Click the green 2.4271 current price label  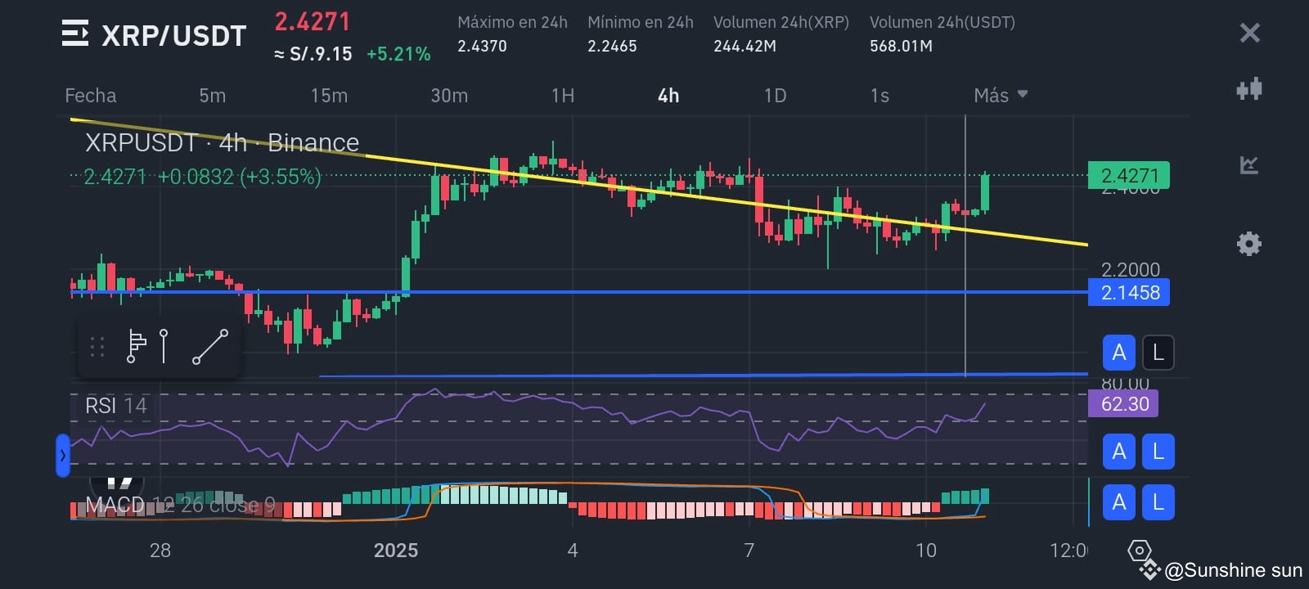tap(1129, 175)
